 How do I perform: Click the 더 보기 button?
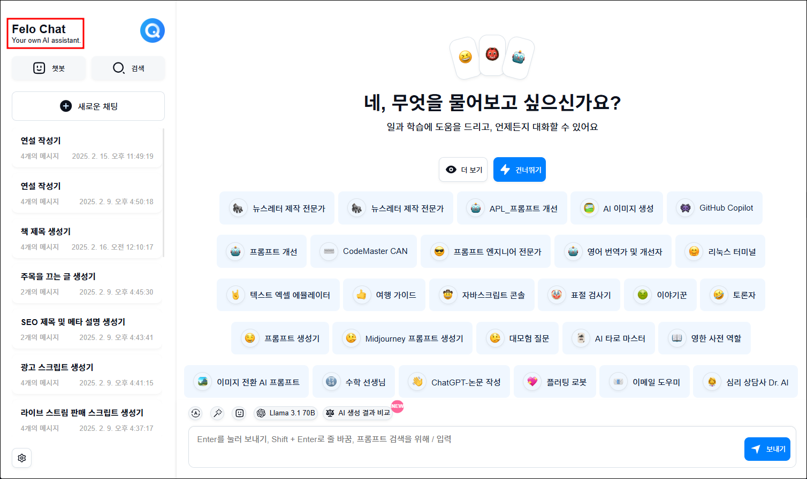click(x=463, y=169)
